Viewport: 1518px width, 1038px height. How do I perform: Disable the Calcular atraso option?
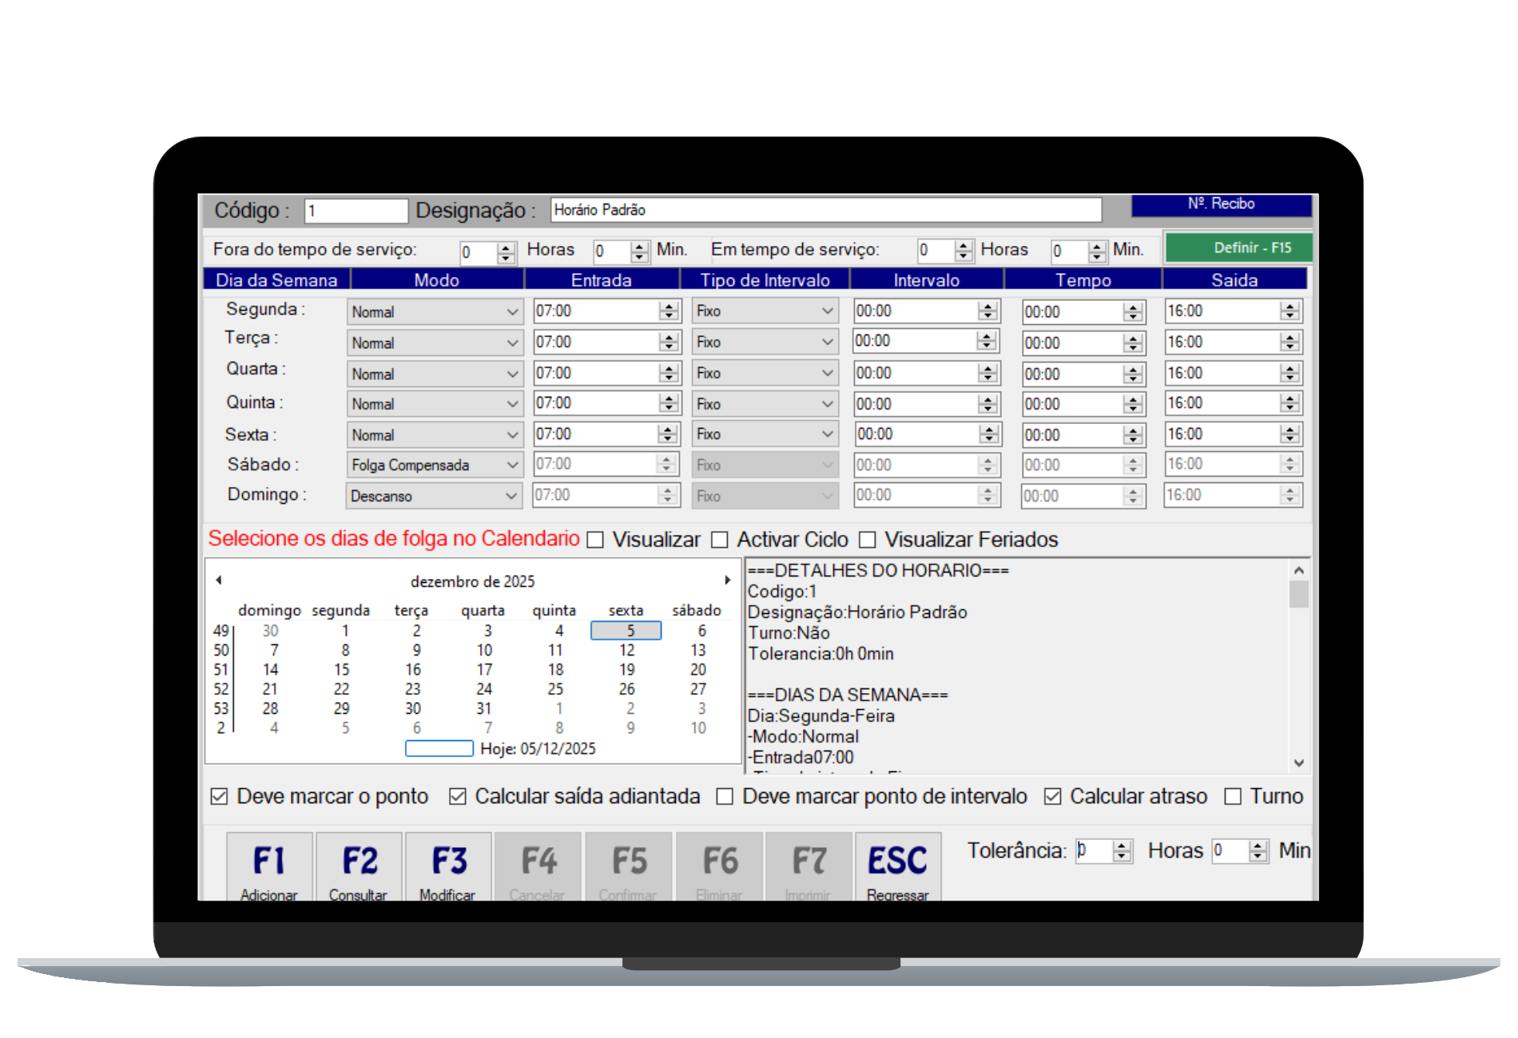1053,797
